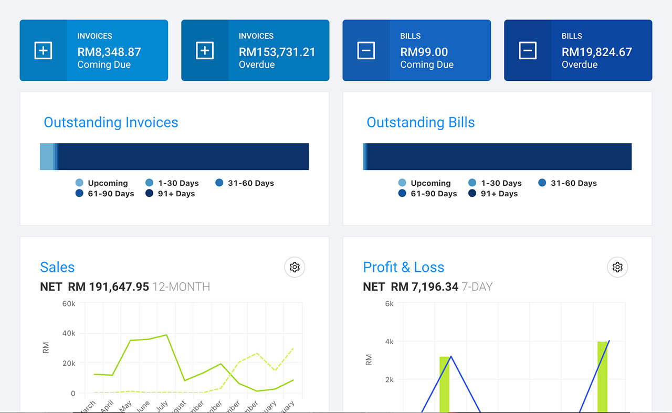The image size is (672, 413).
Task: Click the light blue Upcoming segment of the invoices bar
Action: (46, 156)
